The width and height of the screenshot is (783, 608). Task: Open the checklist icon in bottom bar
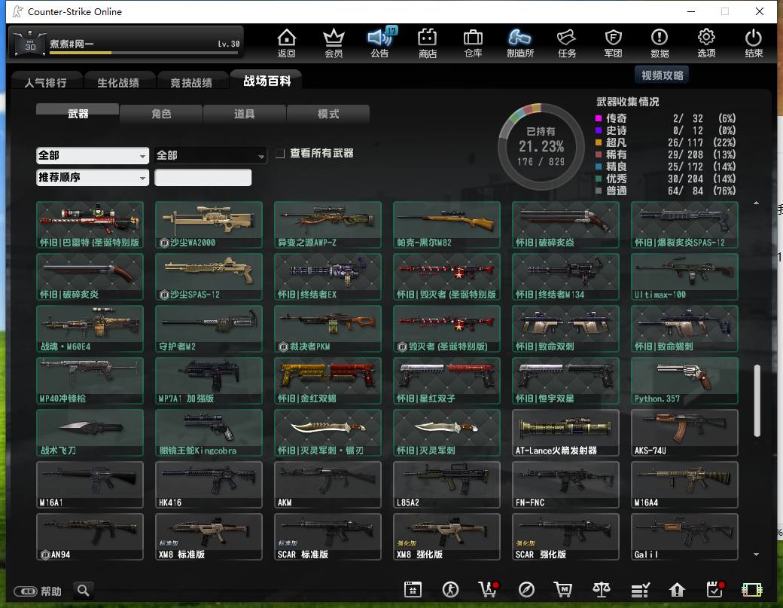[640, 589]
